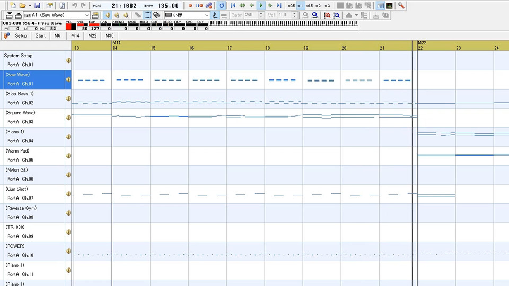Play the song with the green play button
509x286 pixels.
coord(261,5)
